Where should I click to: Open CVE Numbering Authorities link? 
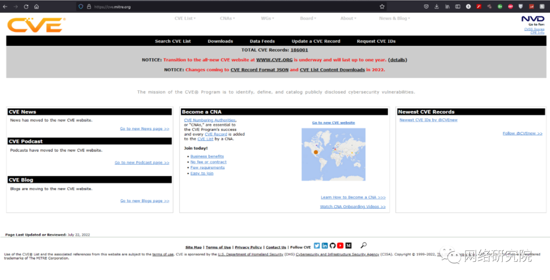click(x=210, y=120)
